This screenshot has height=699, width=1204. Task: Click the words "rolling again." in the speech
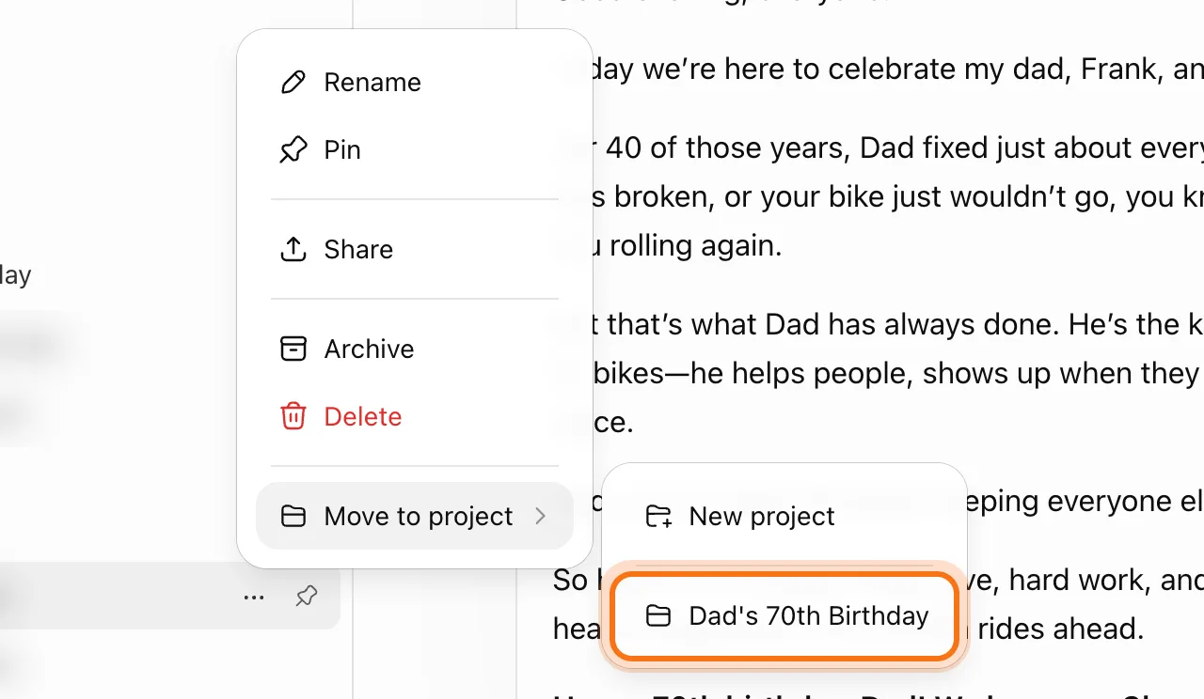tap(696, 246)
